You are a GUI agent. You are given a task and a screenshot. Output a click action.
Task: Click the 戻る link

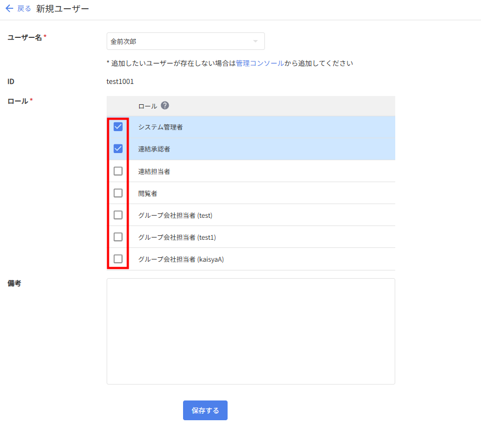point(24,9)
